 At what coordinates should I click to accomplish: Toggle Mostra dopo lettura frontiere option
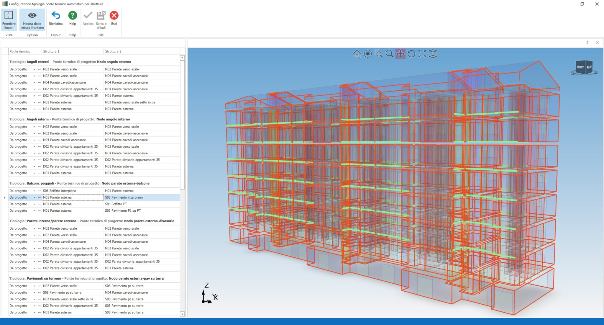pos(32,19)
